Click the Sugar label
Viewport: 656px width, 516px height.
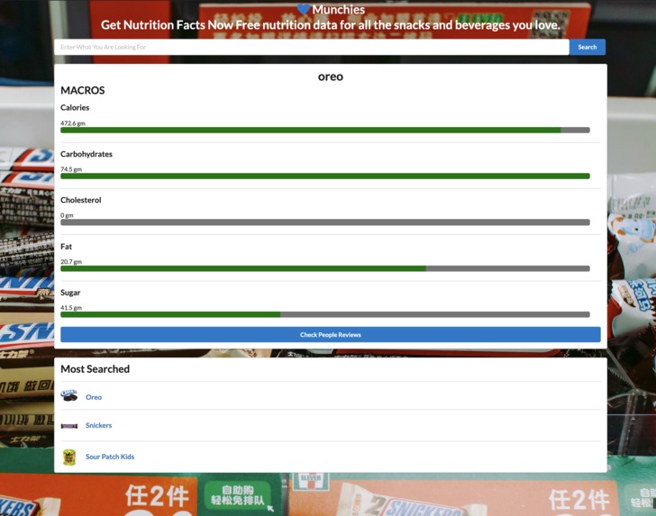(70, 293)
